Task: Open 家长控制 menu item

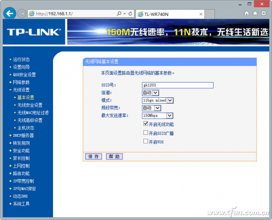Action: [x=21, y=158]
